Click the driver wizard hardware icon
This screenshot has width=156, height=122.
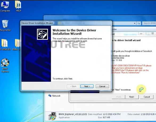42,34
